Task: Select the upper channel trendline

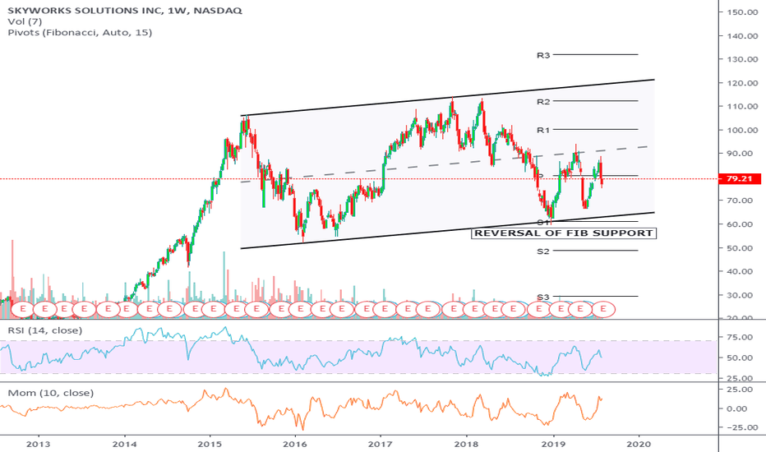Action: pyautogui.click(x=447, y=97)
